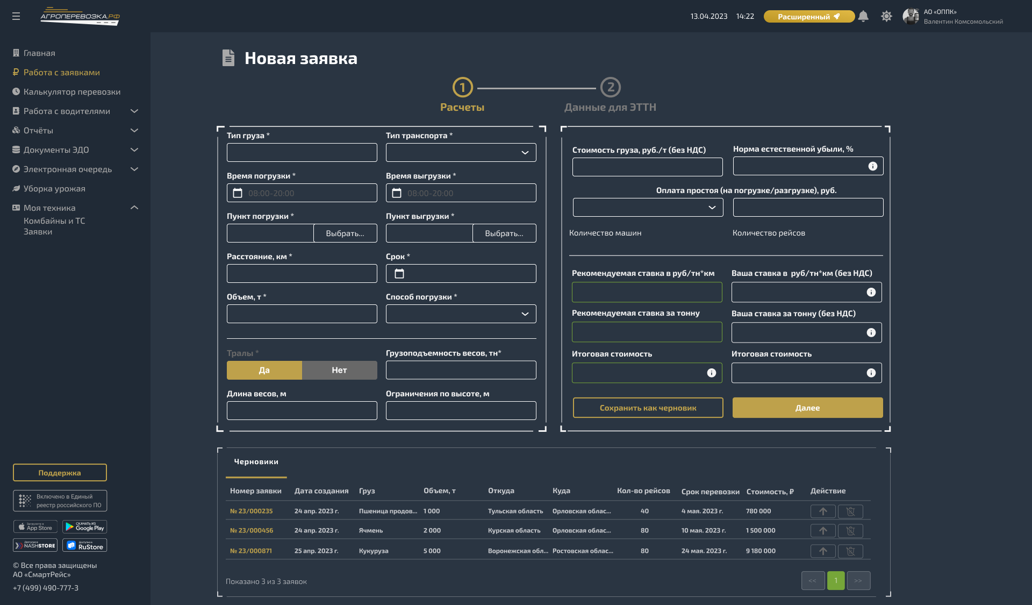Click calendar icon in Время погрузки field
Viewport: 1032px width, 605px height.
238,193
